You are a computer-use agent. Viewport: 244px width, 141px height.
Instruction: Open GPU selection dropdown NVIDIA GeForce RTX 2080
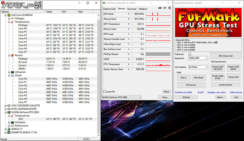pos(122,97)
